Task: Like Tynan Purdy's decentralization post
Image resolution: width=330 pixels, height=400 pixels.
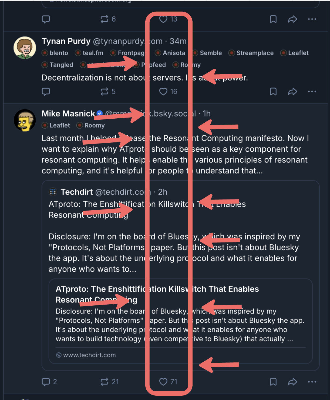Action: pos(163,92)
